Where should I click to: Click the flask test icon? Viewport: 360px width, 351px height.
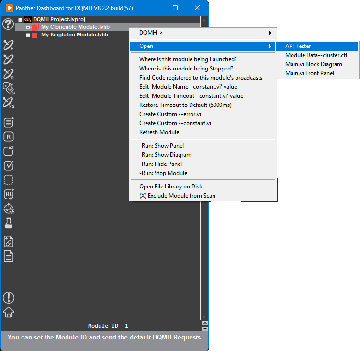(9, 223)
